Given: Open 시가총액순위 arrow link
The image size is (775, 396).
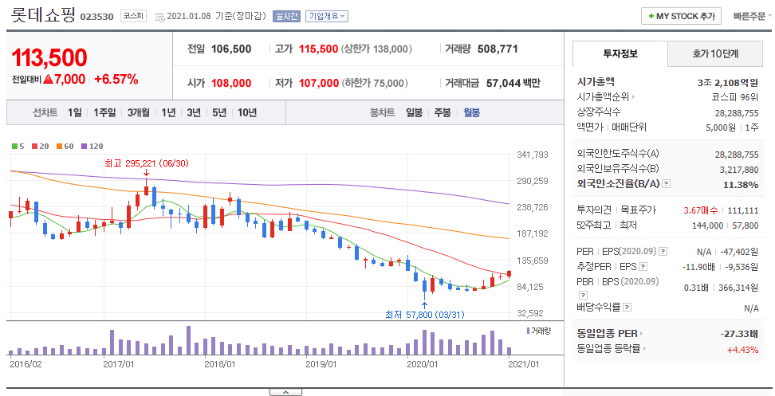Looking at the screenshot, I should point(633,97).
